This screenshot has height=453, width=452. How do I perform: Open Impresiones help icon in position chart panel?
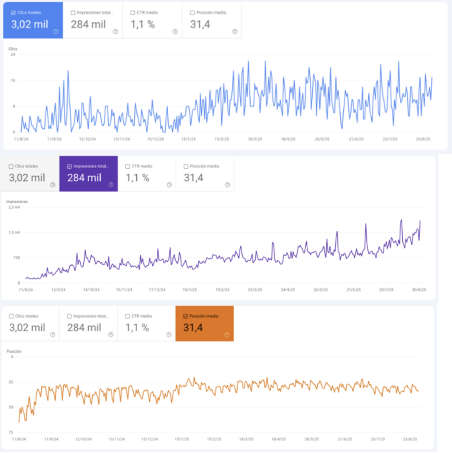click(x=110, y=335)
